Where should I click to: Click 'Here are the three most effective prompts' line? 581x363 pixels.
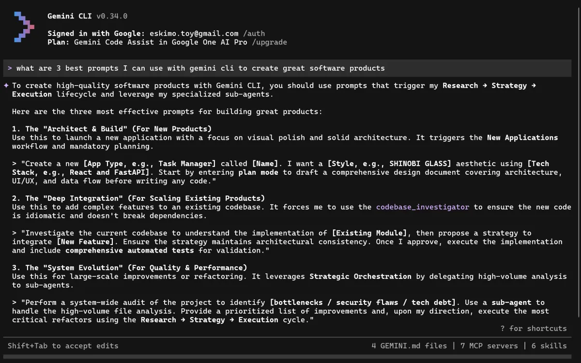tap(167, 111)
